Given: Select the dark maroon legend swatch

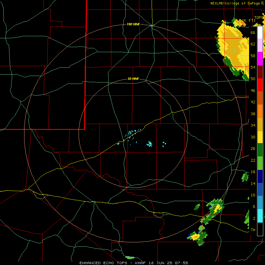Looking at the screenshot, I should tap(260, 72).
